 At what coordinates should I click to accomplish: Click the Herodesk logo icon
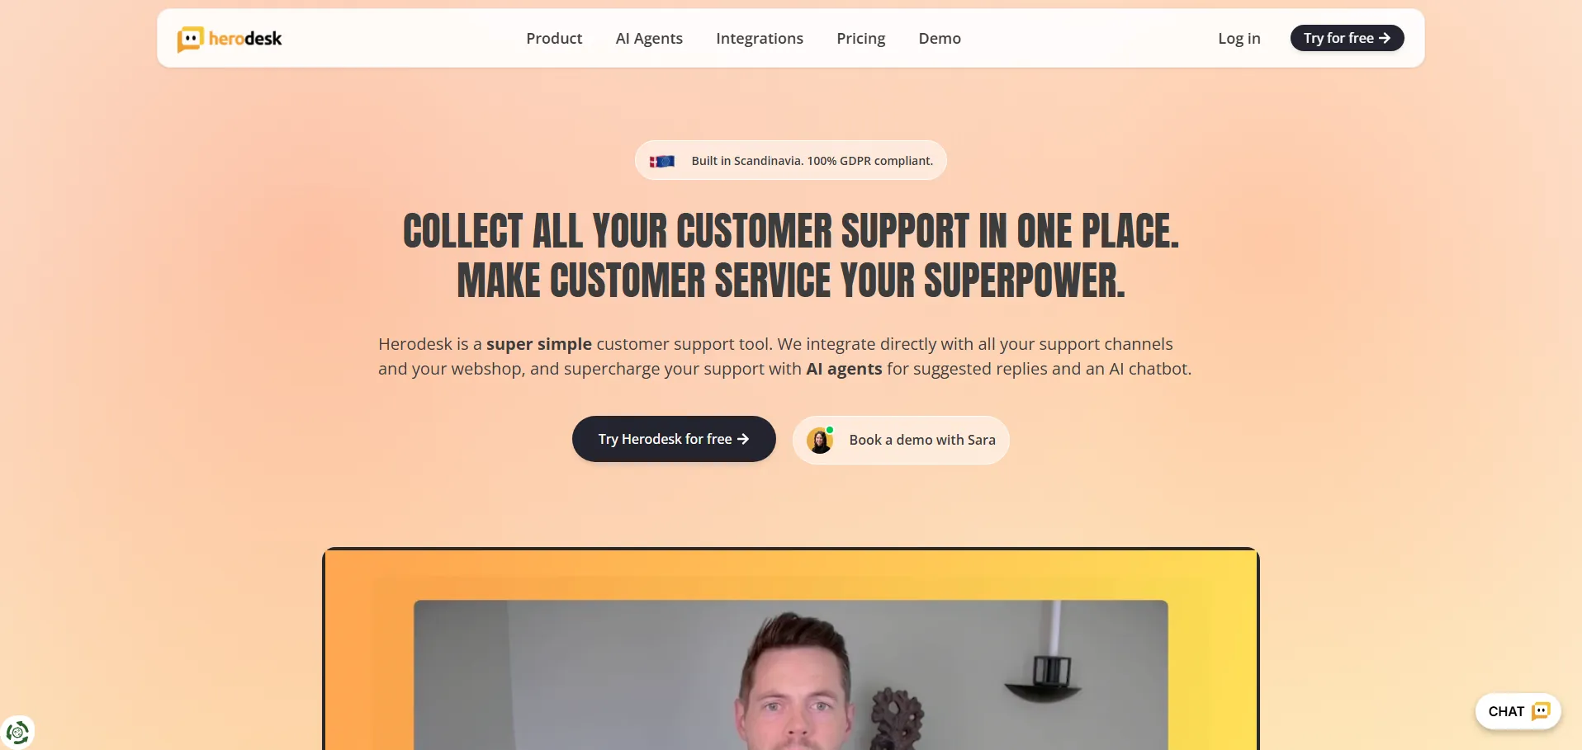tap(190, 39)
